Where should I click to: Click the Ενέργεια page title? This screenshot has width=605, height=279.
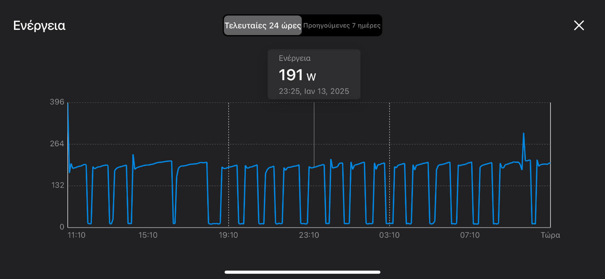tap(39, 25)
